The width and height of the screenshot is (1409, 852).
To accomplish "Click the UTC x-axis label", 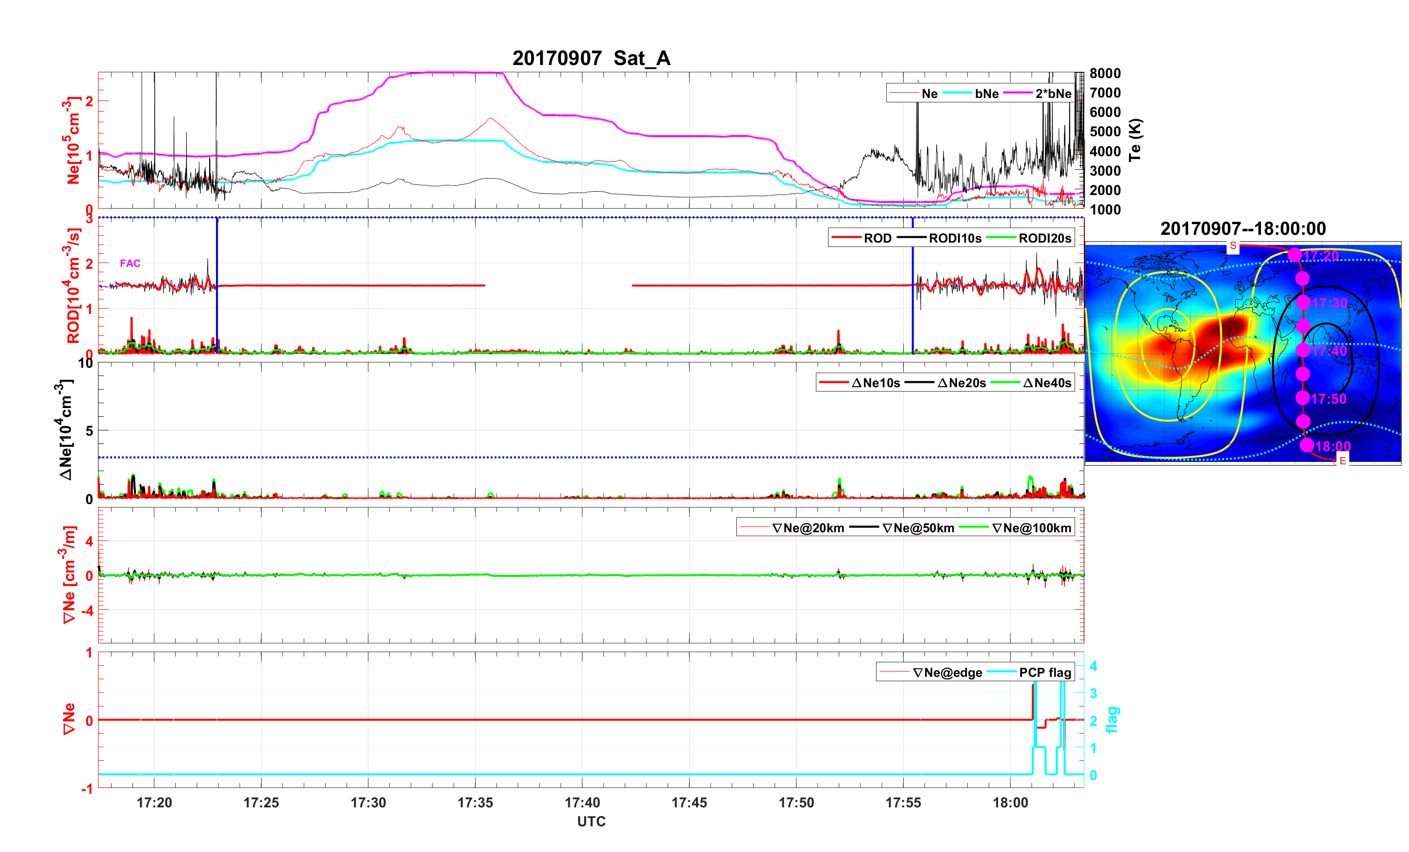I will (591, 822).
